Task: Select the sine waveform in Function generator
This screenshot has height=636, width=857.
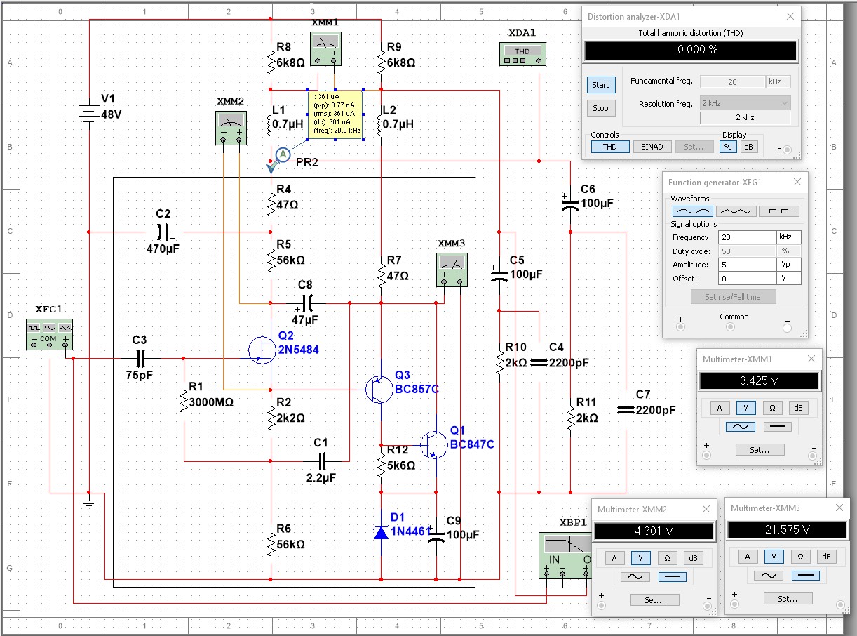Action: tap(691, 211)
